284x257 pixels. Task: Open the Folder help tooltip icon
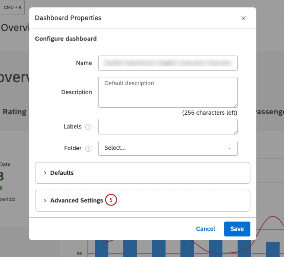point(88,148)
